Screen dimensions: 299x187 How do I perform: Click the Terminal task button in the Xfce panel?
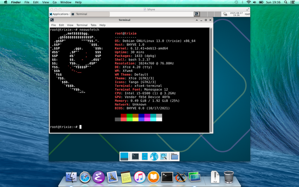coord(90,14)
